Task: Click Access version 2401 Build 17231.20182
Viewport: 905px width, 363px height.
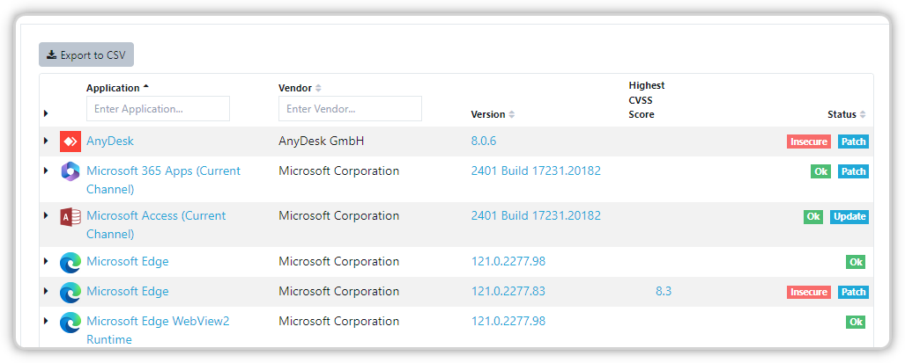Action: click(536, 215)
